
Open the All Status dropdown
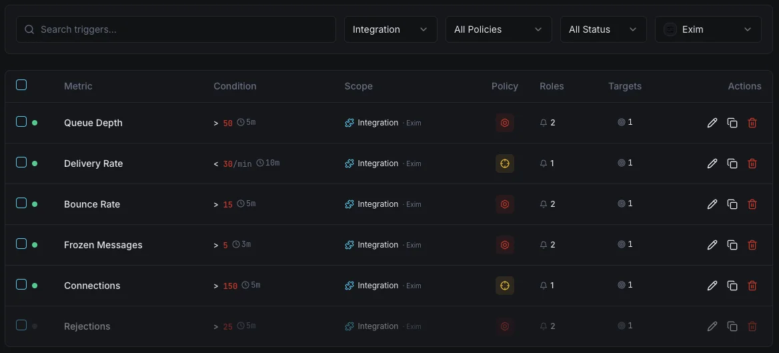pos(603,29)
